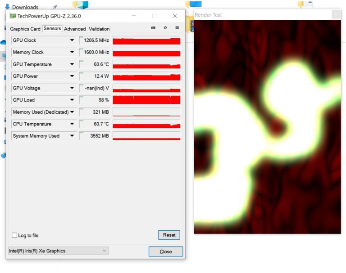Viewport: 346px width, 273px height.
Task: Switch to the Graphics Card tab
Action: point(25,29)
